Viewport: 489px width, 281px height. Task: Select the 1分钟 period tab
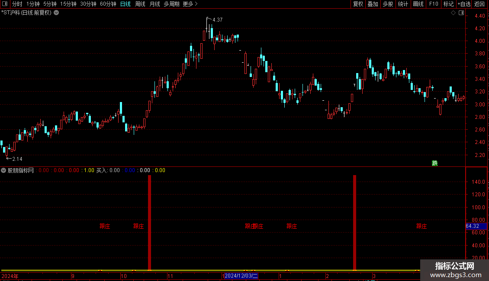tap(33, 4)
